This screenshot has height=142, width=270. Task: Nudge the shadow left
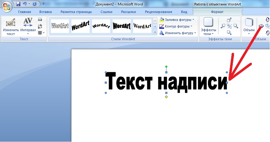click(223, 26)
